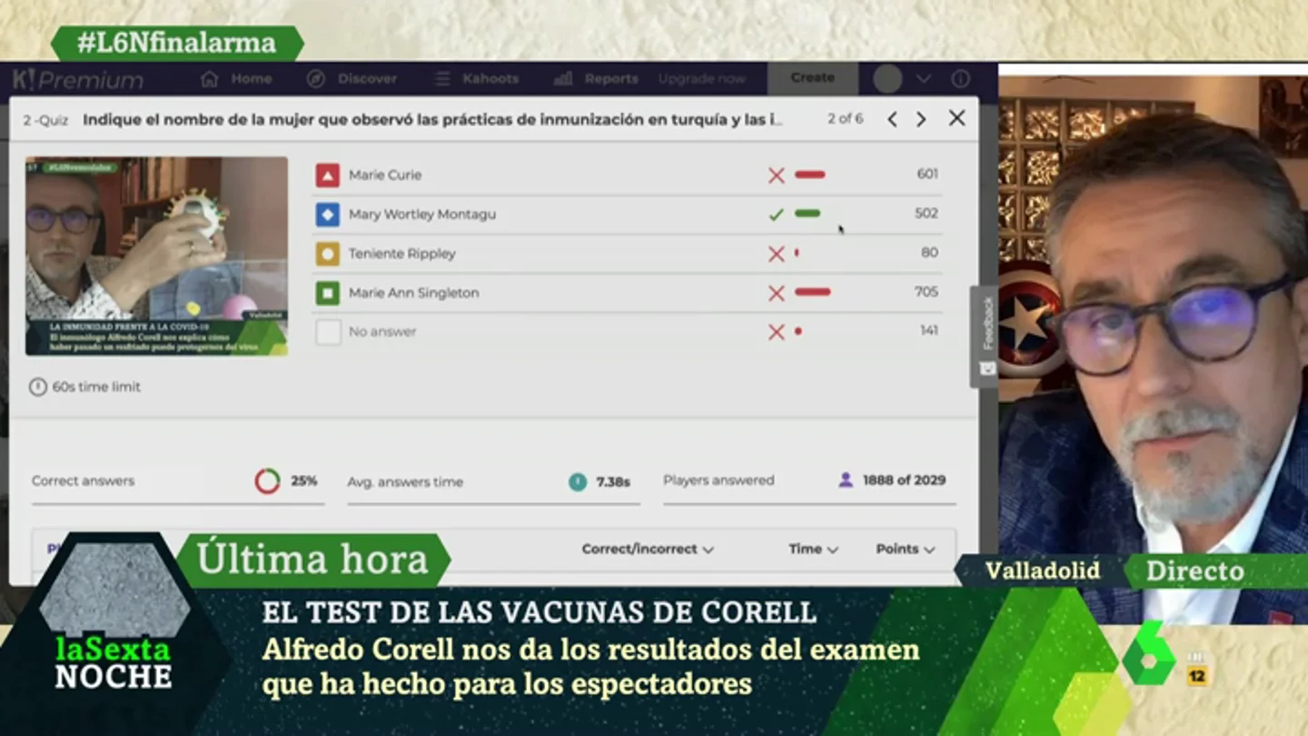
Task: Click the 25% correct answers value
Action: [303, 481]
